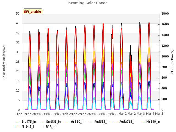Click the PAR (umol/m2/s) axis label
Viewport: 176px width, 132px height.
pos(172,62)
